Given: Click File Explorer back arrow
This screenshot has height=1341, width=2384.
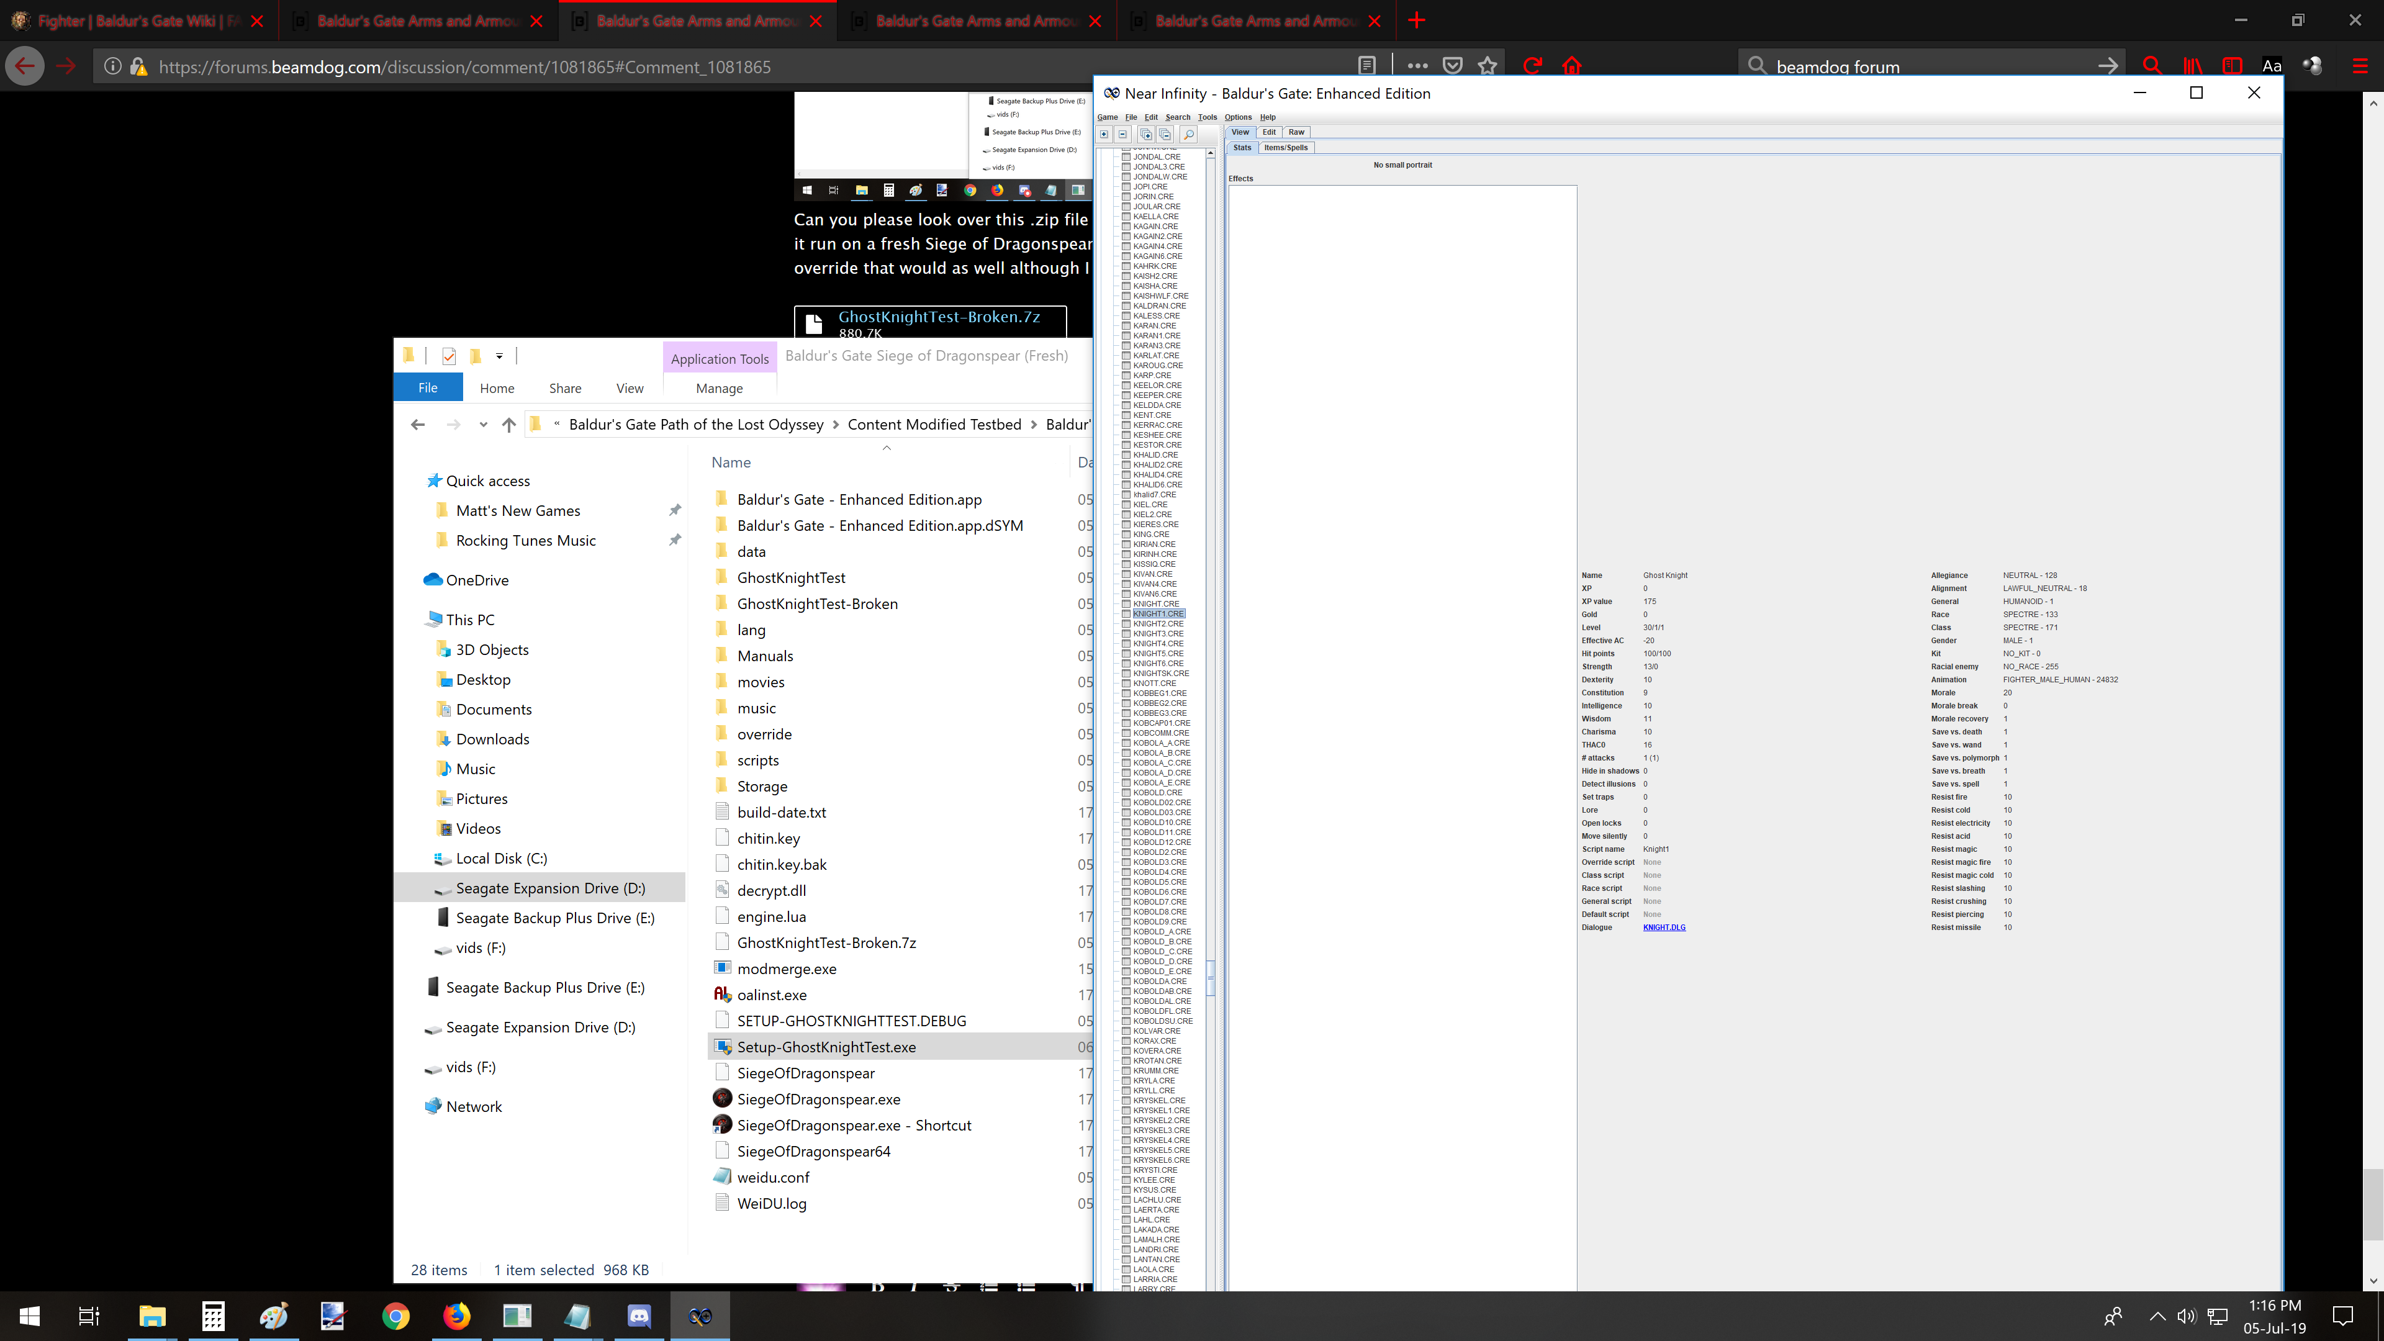Looking at the screenshot, I should 417,425.
